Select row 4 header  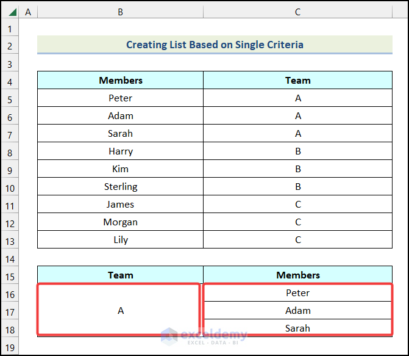tap(10, 81)
